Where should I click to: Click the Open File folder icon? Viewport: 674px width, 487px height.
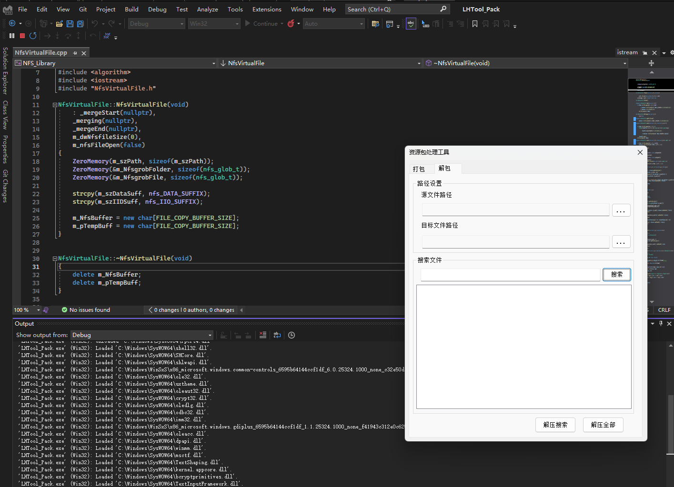point(60,23)
